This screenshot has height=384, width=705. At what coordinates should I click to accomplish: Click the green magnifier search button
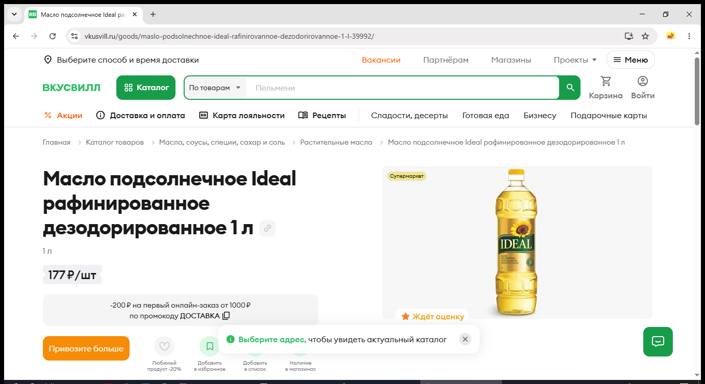click(x=570, y=88)
